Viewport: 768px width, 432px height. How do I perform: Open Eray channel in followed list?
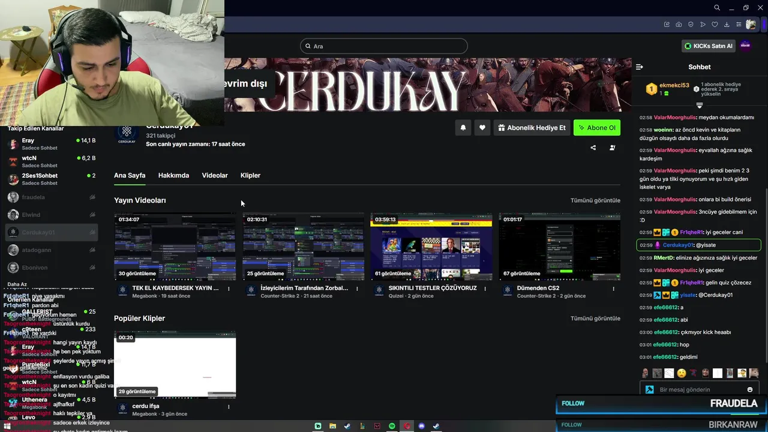52,144
